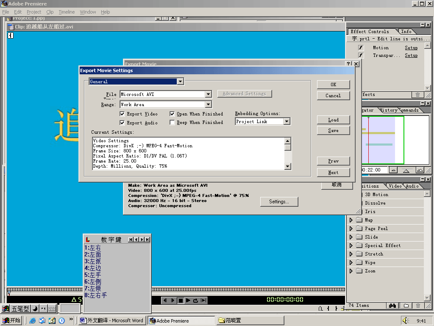The width and height of the screenshot is (434, 326).
Task: Click the Setup link for Motion
Action: pos(411,48)
